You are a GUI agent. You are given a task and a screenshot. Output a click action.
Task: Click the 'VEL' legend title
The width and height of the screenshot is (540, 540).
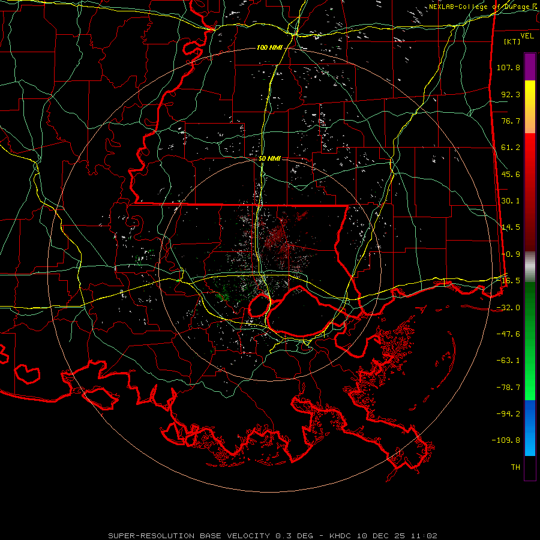527,36
